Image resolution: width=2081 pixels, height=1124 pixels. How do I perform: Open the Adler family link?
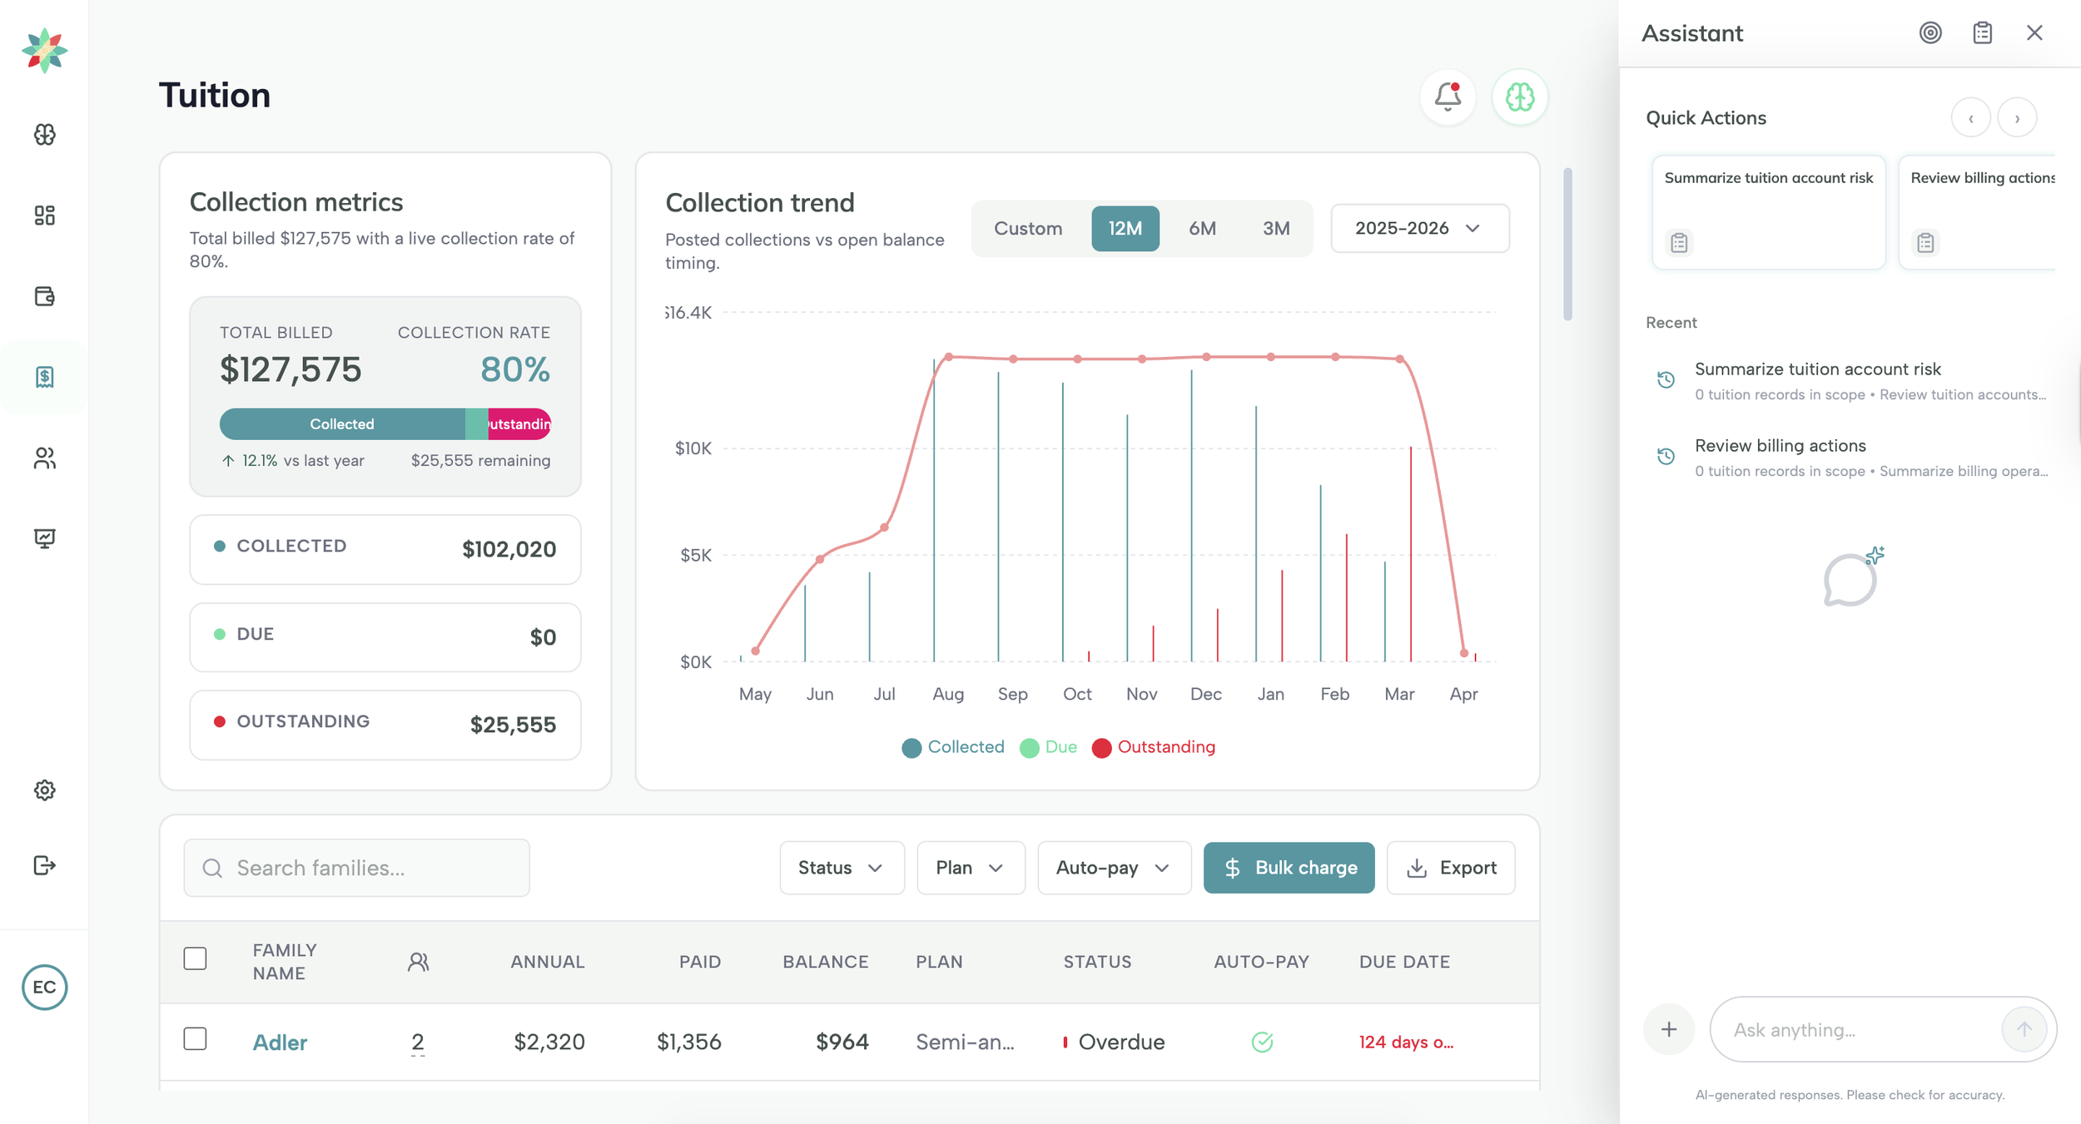click(280, 1042)
